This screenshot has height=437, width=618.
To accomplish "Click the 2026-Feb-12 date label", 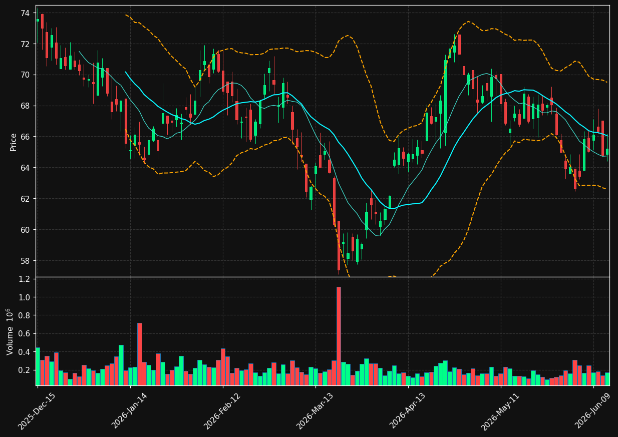I will (x=222, y=411).
